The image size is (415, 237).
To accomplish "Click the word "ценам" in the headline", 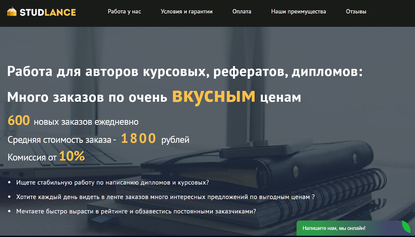I will point(281,98).
